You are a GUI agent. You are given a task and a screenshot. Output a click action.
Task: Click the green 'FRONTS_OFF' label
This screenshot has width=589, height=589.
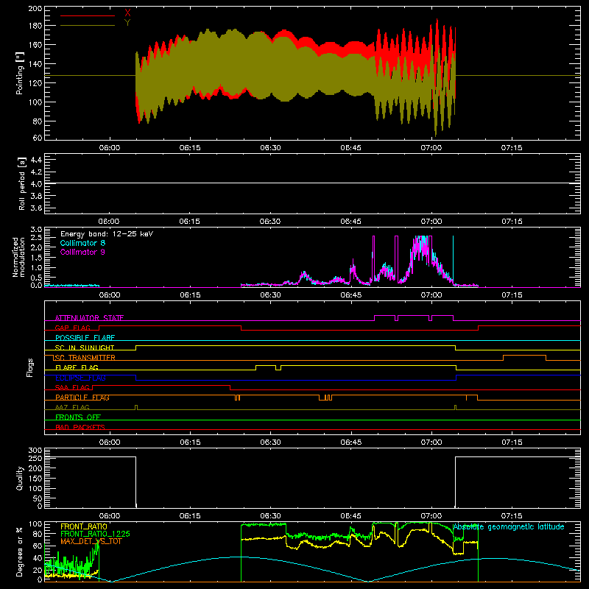(x=78, y=417)
